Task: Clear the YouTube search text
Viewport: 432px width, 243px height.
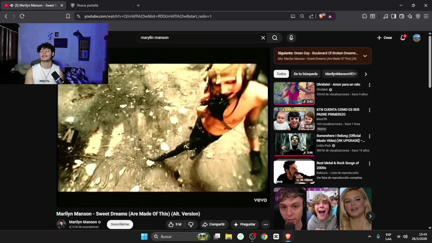Action: 263,38
